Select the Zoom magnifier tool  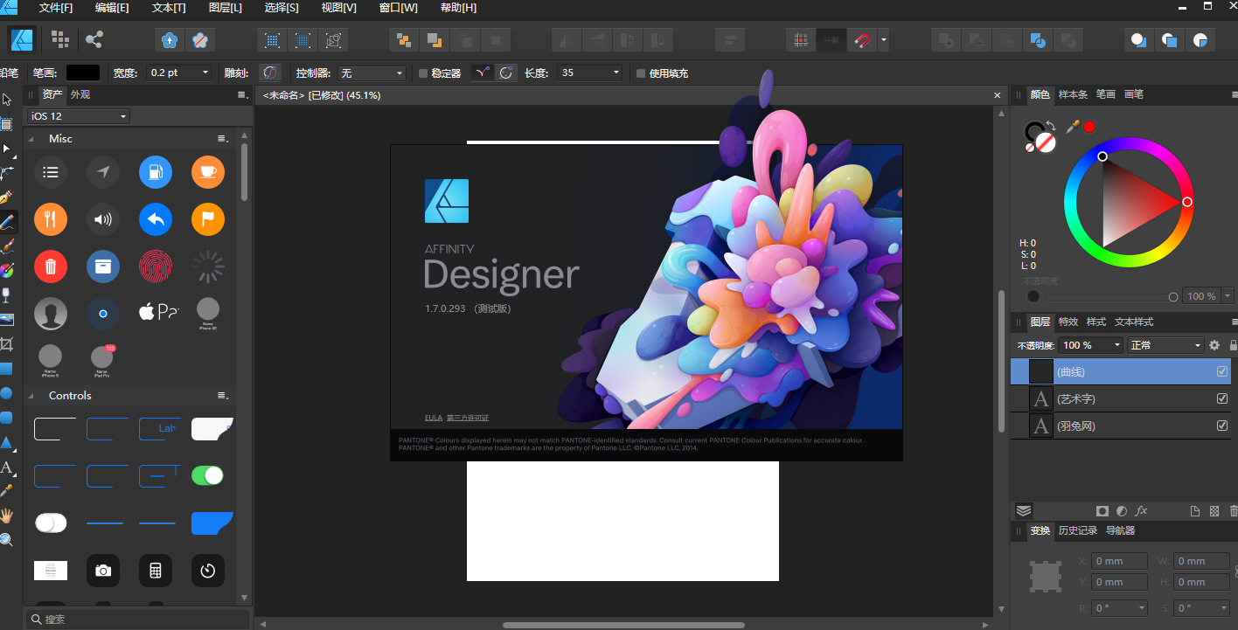(7, 540)
